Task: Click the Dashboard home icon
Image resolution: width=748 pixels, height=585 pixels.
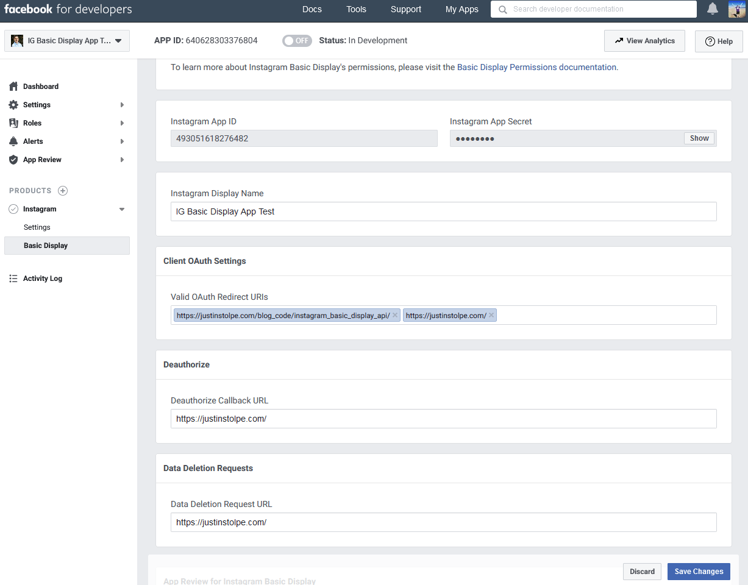Action: (x=13, y=87)
